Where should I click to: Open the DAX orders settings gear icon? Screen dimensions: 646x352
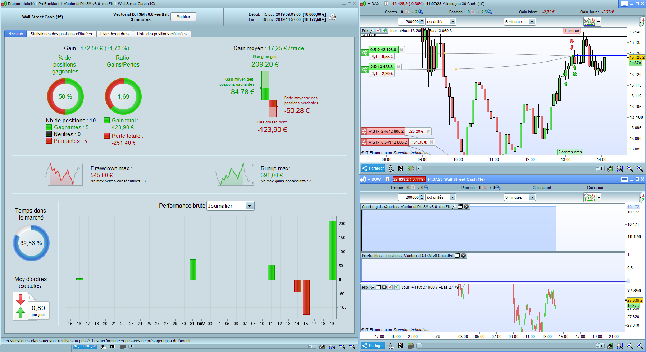(421, 12)
